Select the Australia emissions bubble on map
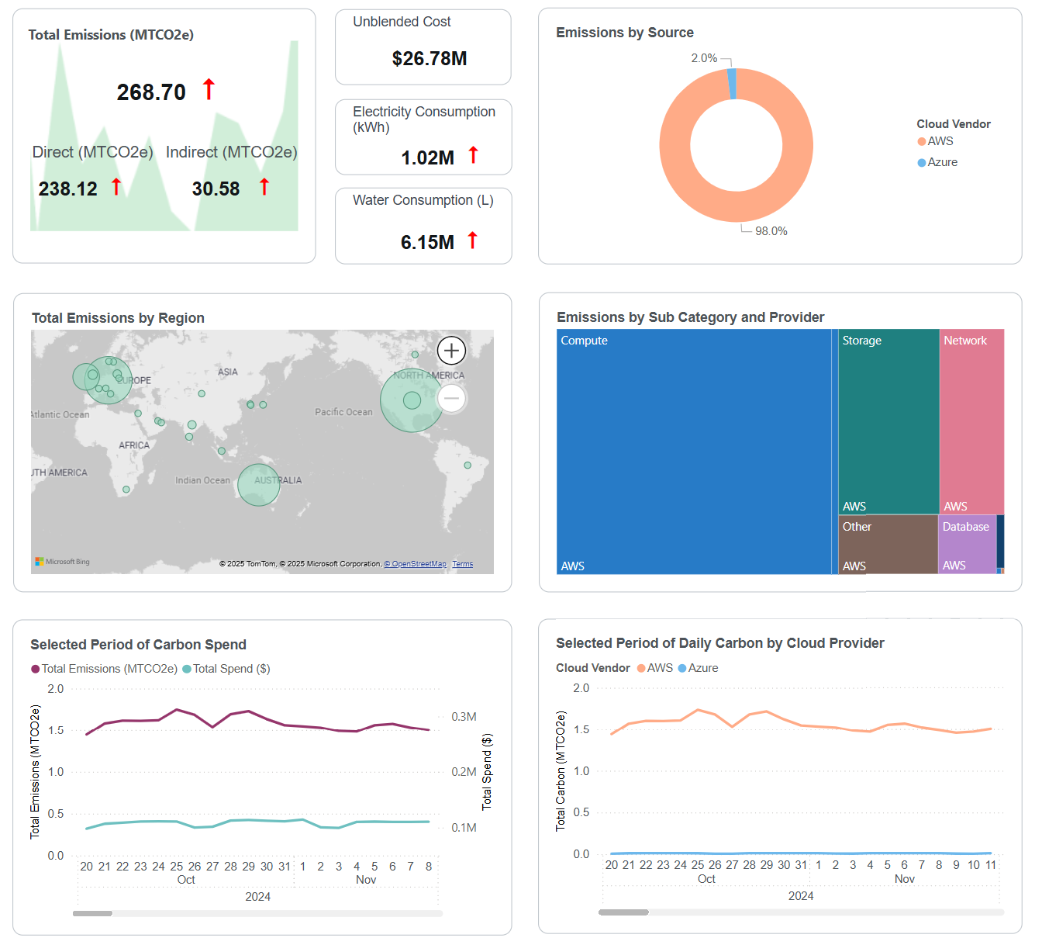 [258, 485]
